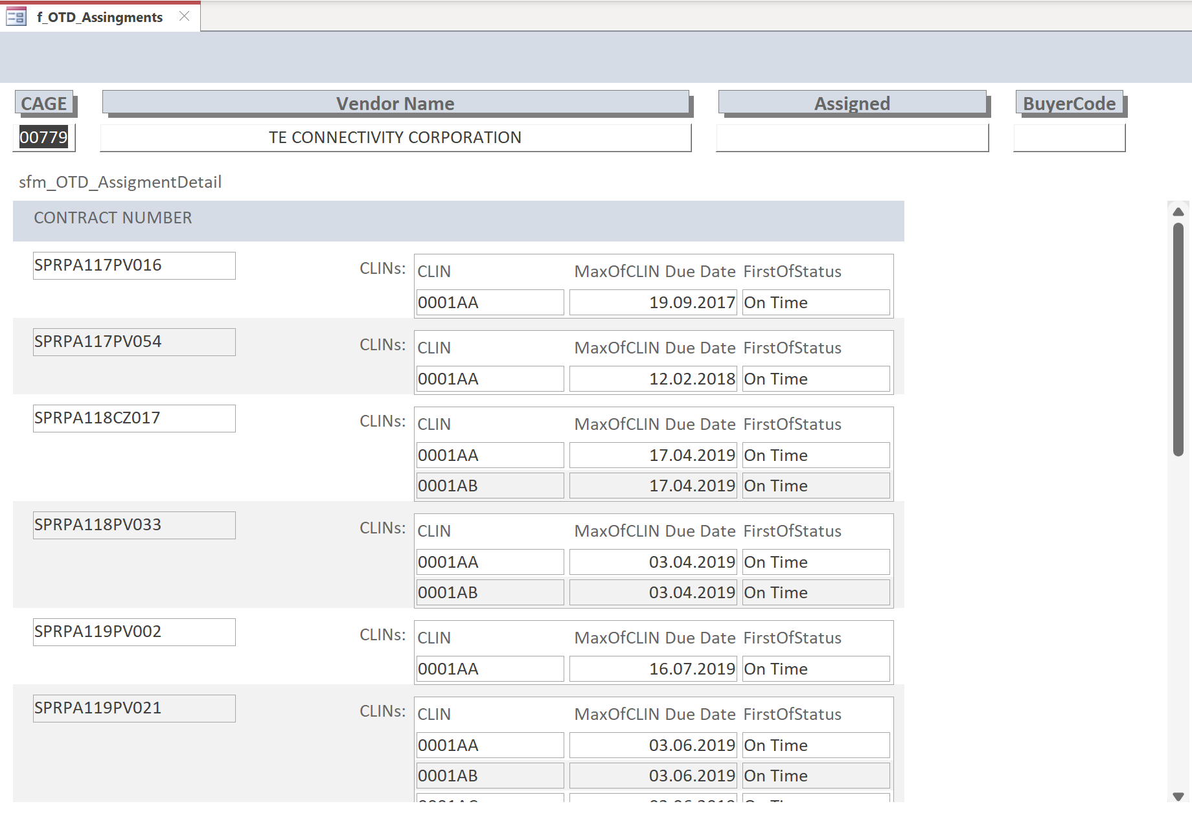Image resolution: width=1192 pixels, height=817 pixels.
Task: Click the empty BuyerCode field
Action: pos(1069,138)
